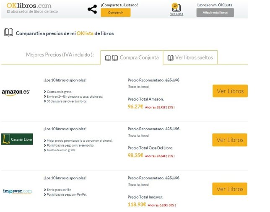Open the Ver Lista link
Screen dimensions: 270x212
click(x=177, y=14)
